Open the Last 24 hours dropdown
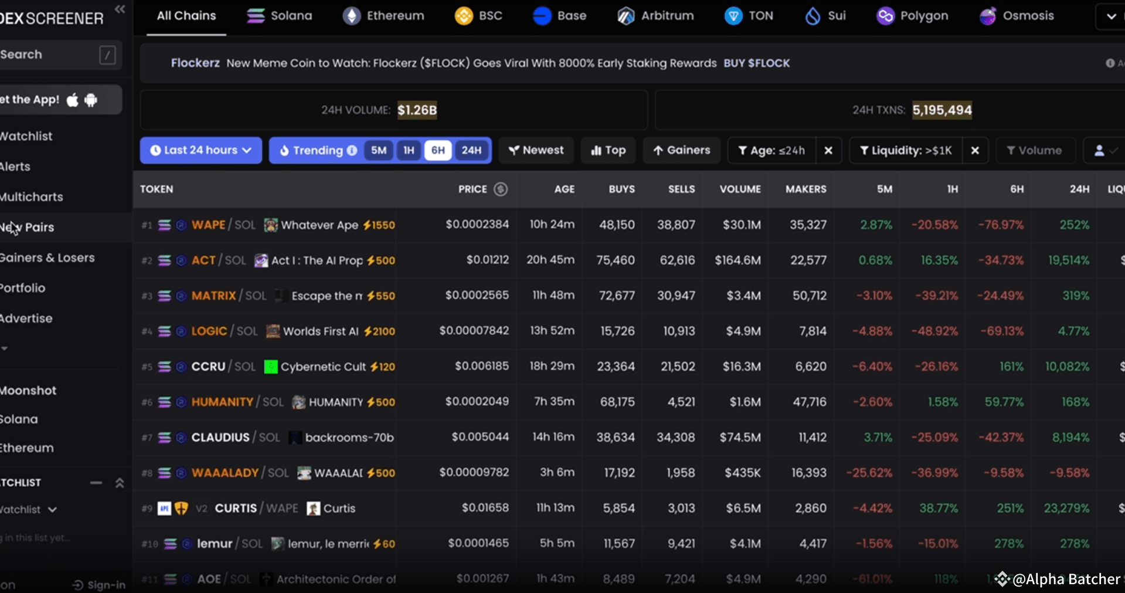1125x593 pixels. (200, 151)
